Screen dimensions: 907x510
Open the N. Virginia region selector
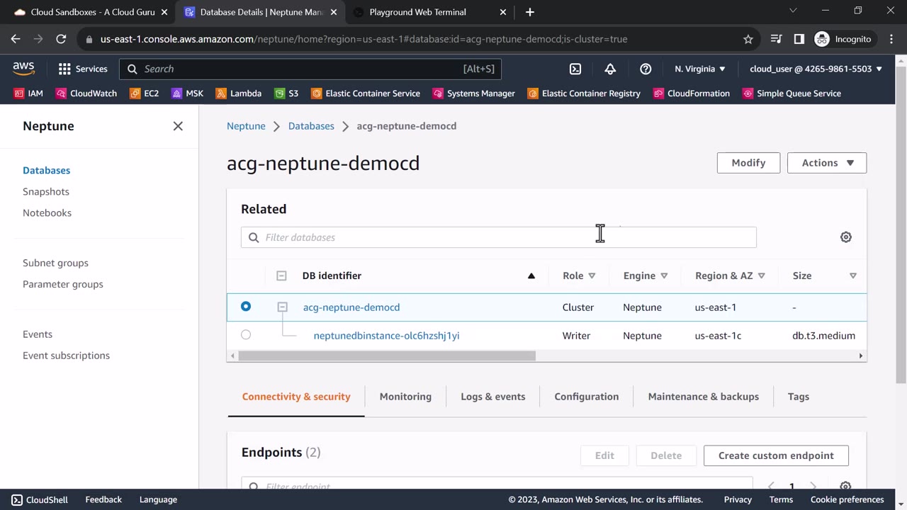coord(699,69)
